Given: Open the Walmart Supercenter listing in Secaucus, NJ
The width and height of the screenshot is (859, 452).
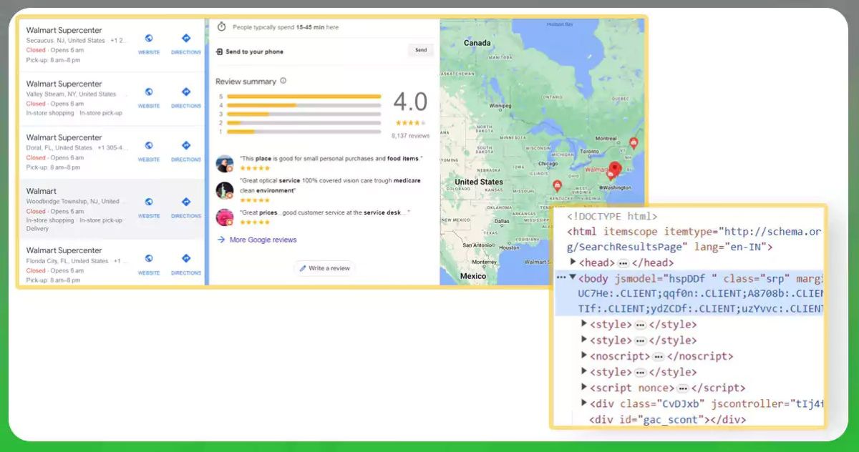Looking at the screenshot, I should point(112,45).
